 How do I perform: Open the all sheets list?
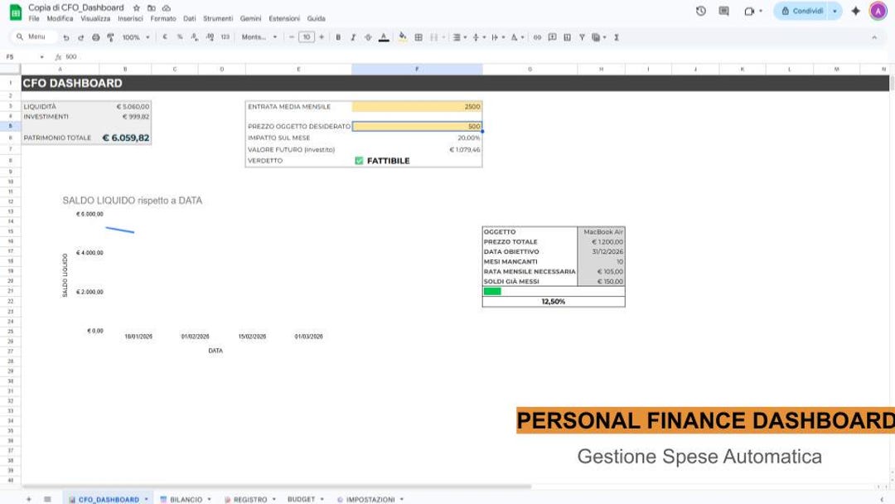(x=47, y=499)
